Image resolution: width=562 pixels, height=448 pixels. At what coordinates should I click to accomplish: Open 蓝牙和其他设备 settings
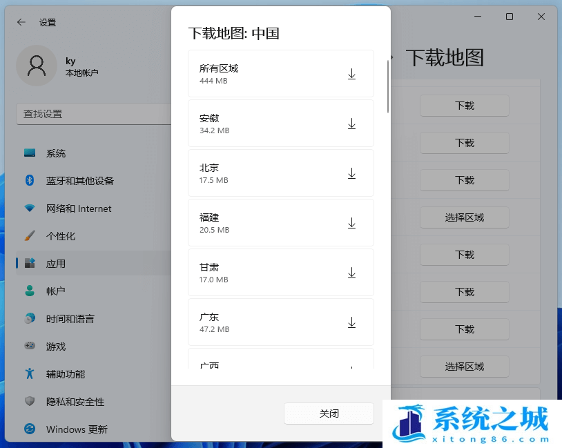[79, 181]
